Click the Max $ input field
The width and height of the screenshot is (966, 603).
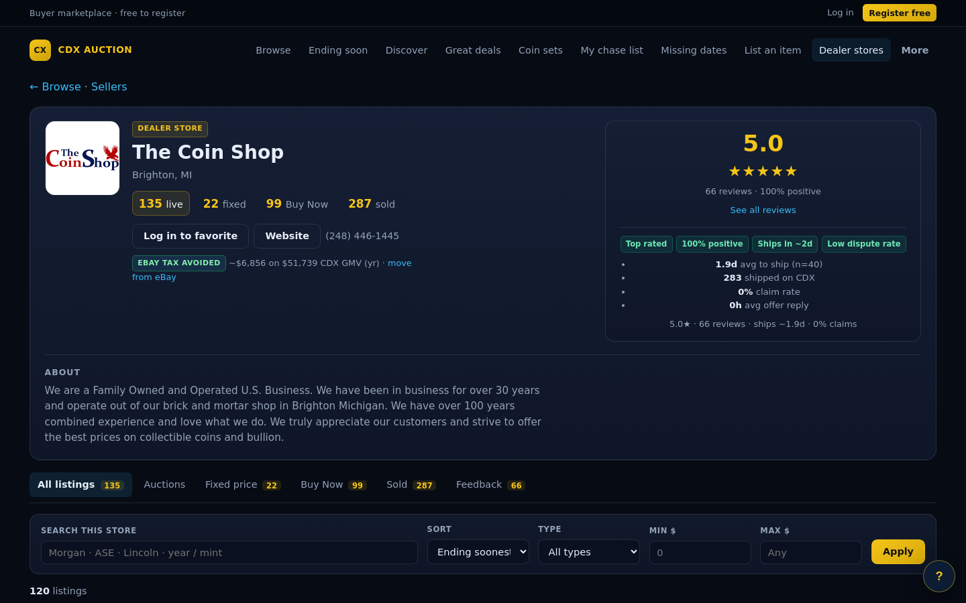click(811, 553)
